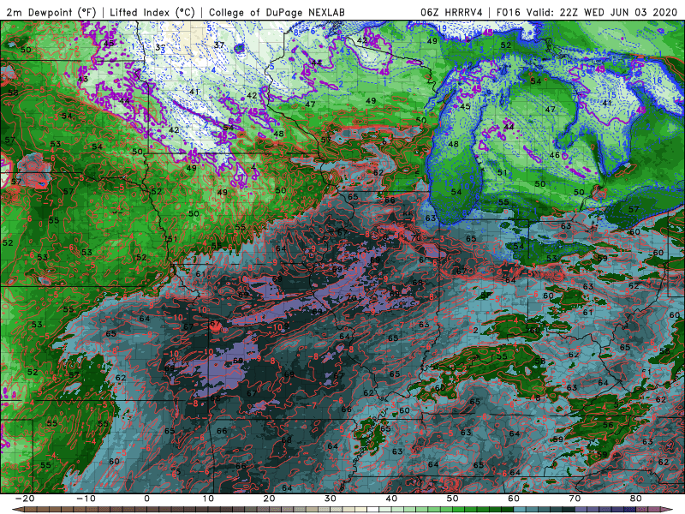Click the 'Lifted Index (°C)' title text
685x514 pixels.
coord(152,12)
